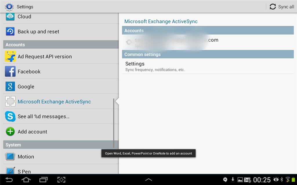Tap the sidebar scrollbar
This screenshot has width=297, height=185.
(x=114, y=123)
